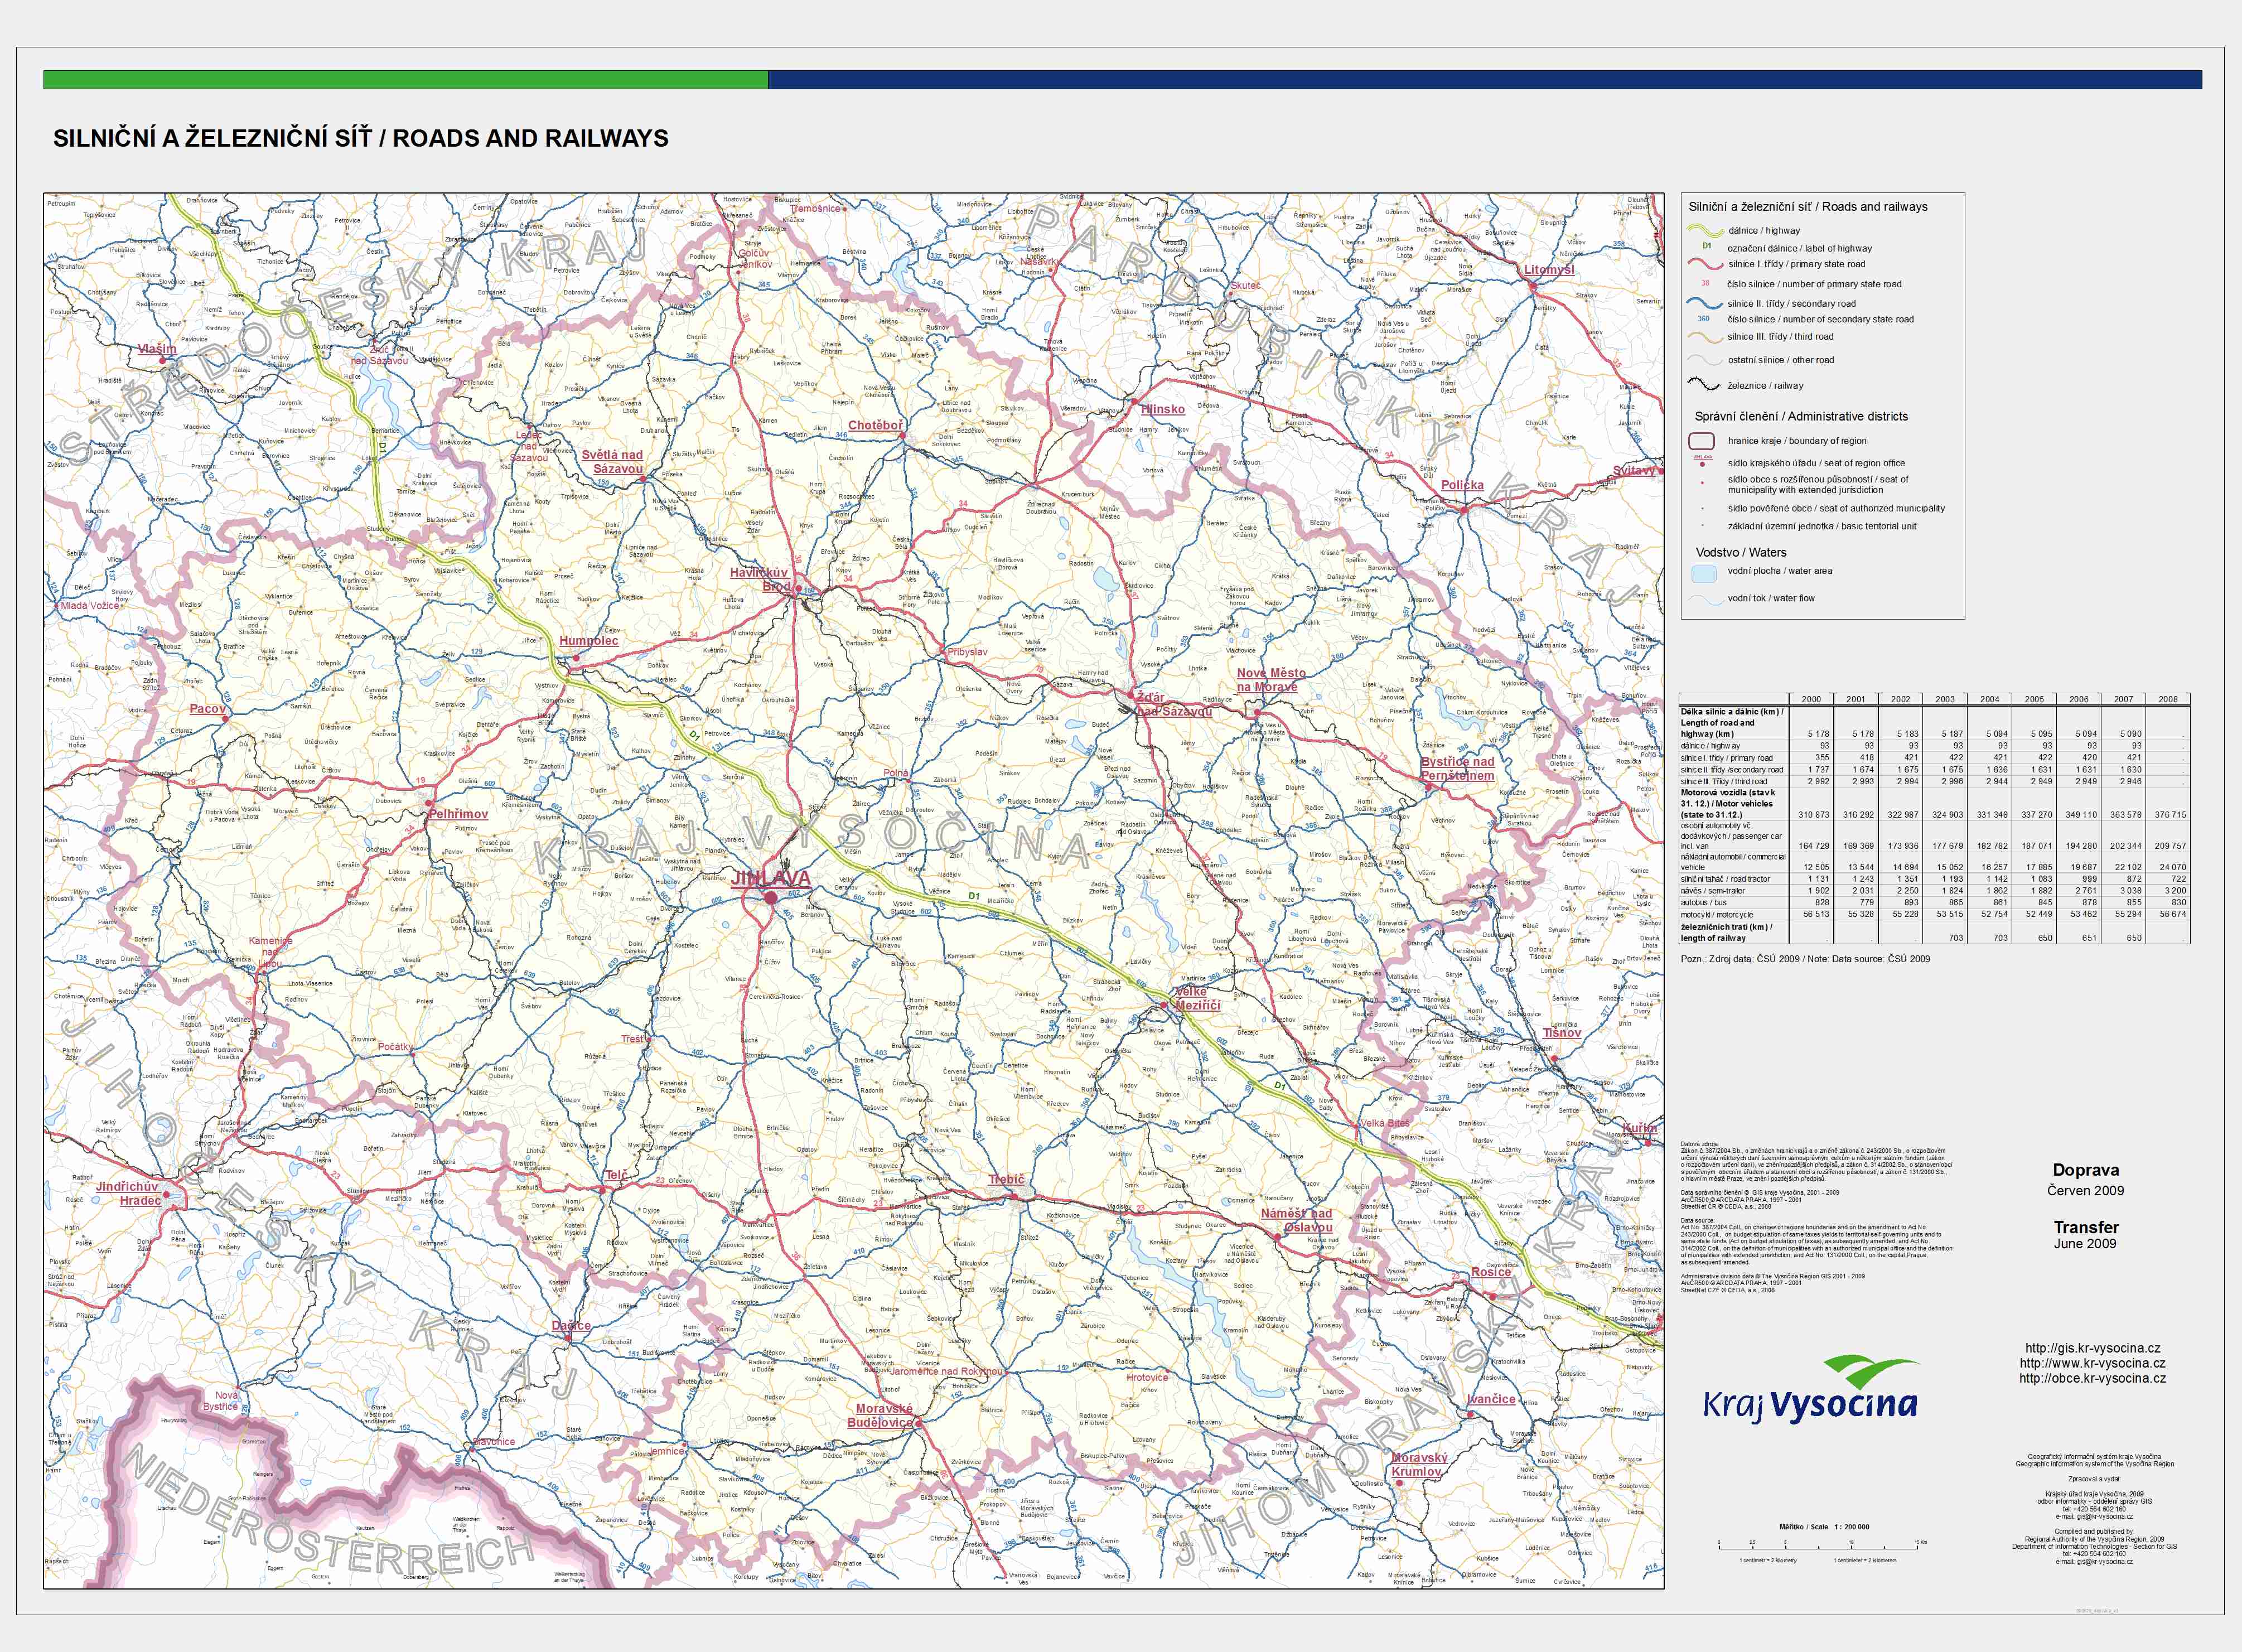The image size is (2242, 1652).
Task: Open the obce.kr-vysocina.cz link
Action: (x=2092, y=1378)
